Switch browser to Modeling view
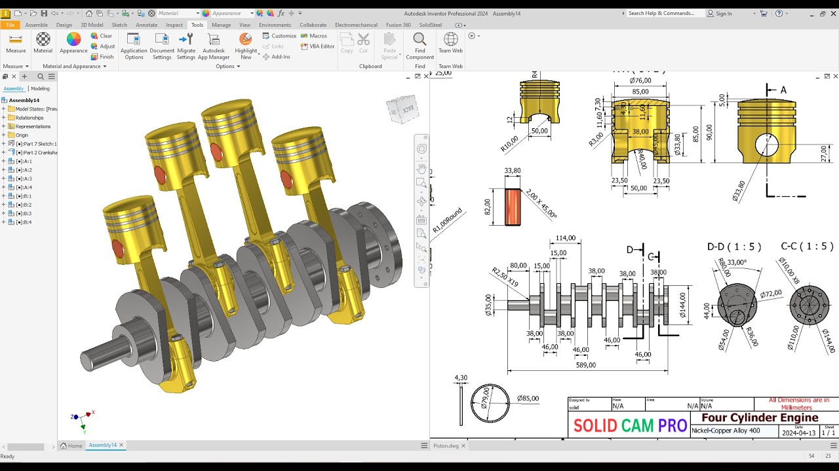839x471 pixels. [40, 88]
